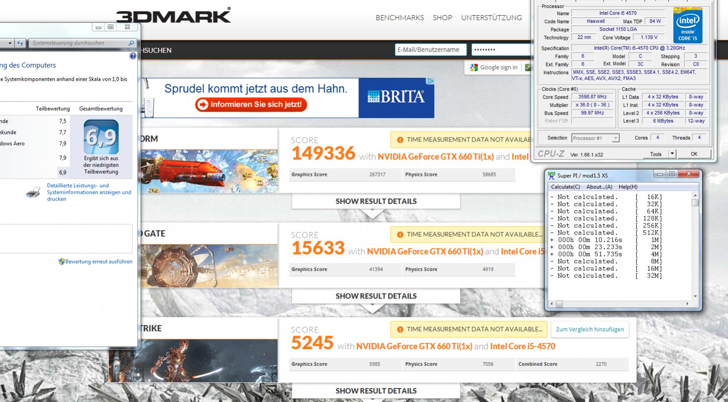Click the Intel inside Core i5 logo in CPU-Z
728x402 pixels.
[688, 26]
